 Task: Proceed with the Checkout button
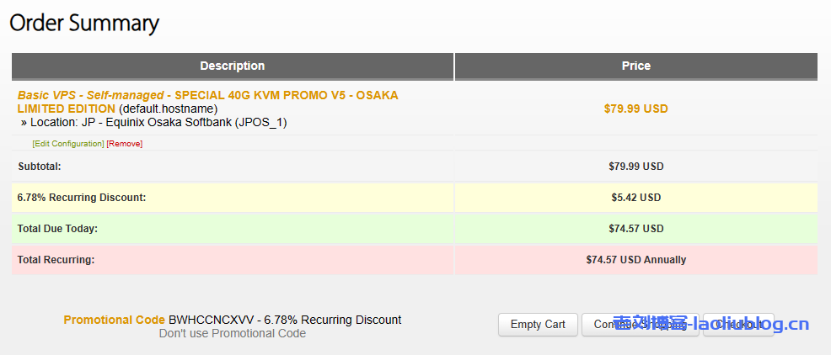click(x=738, y=325)
